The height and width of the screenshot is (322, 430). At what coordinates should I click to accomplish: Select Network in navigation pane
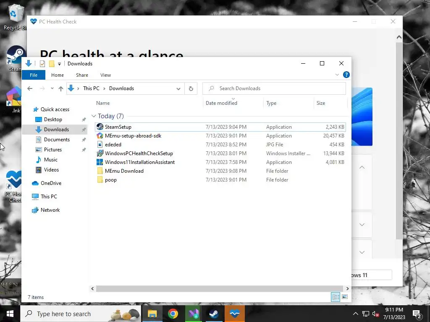tap(50, 210)
